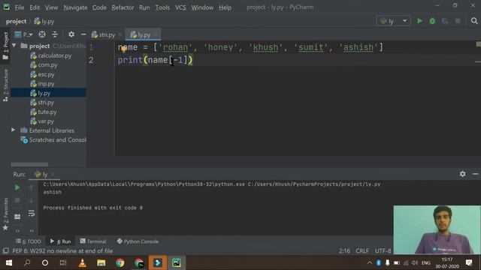481x270 pixels.
Task: Click the PyCharm icon in taskbar
Action: pos(177,262)
